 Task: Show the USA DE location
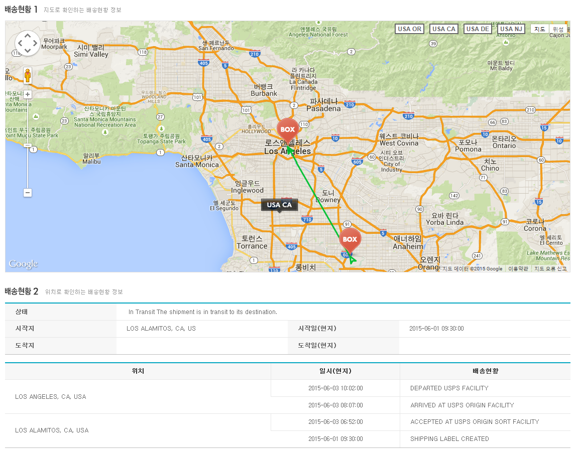pos(478,29)
